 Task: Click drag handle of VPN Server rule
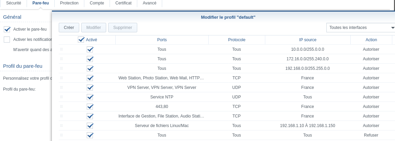[x=61, y=88]
